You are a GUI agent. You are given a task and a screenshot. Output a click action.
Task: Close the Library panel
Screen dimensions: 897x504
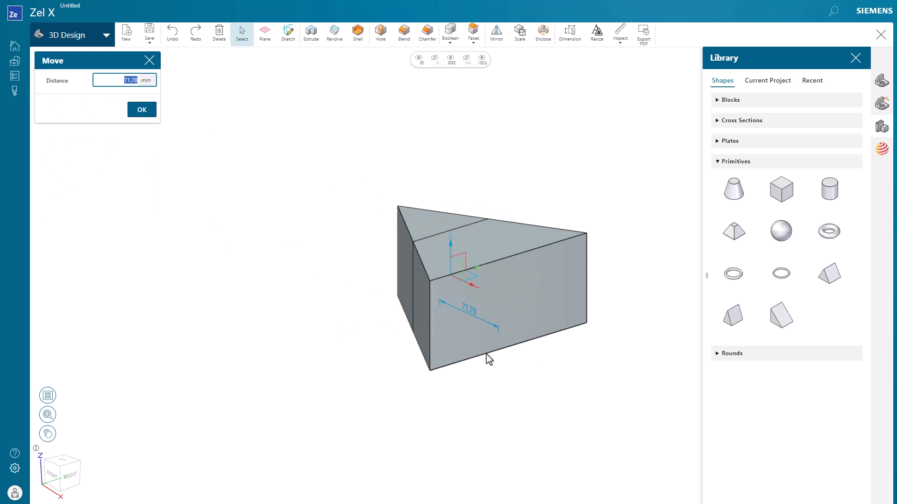tap(855, 58)
